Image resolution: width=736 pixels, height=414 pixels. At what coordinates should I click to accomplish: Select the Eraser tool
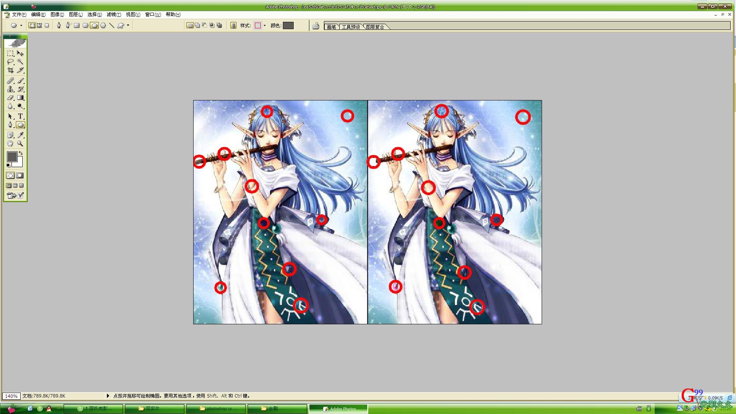coord(10,98)
